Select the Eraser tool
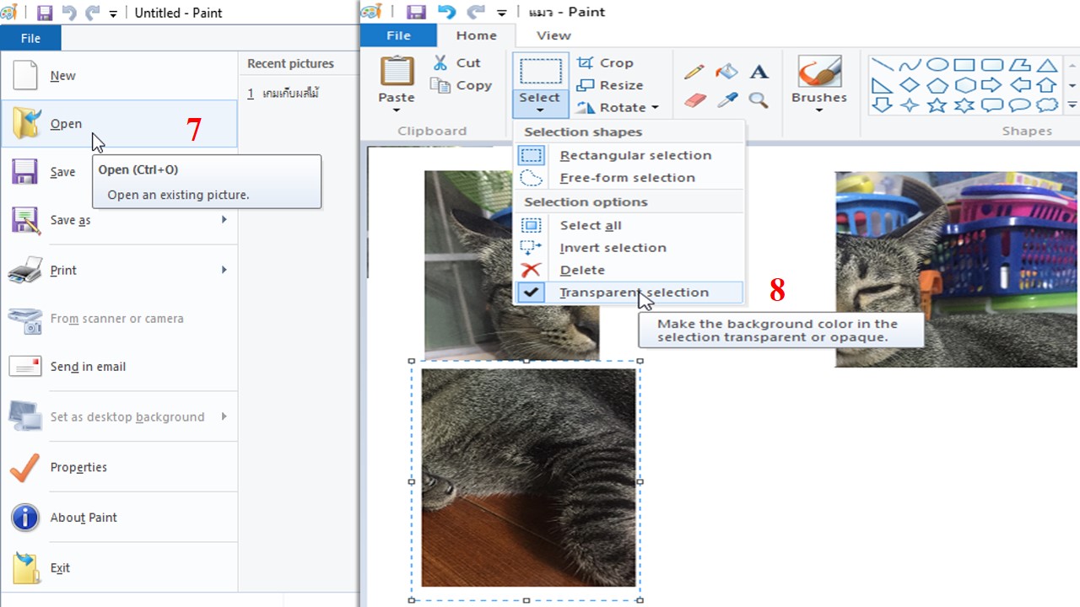Viewport: 1080px width, 607px height. coord(694,100)
